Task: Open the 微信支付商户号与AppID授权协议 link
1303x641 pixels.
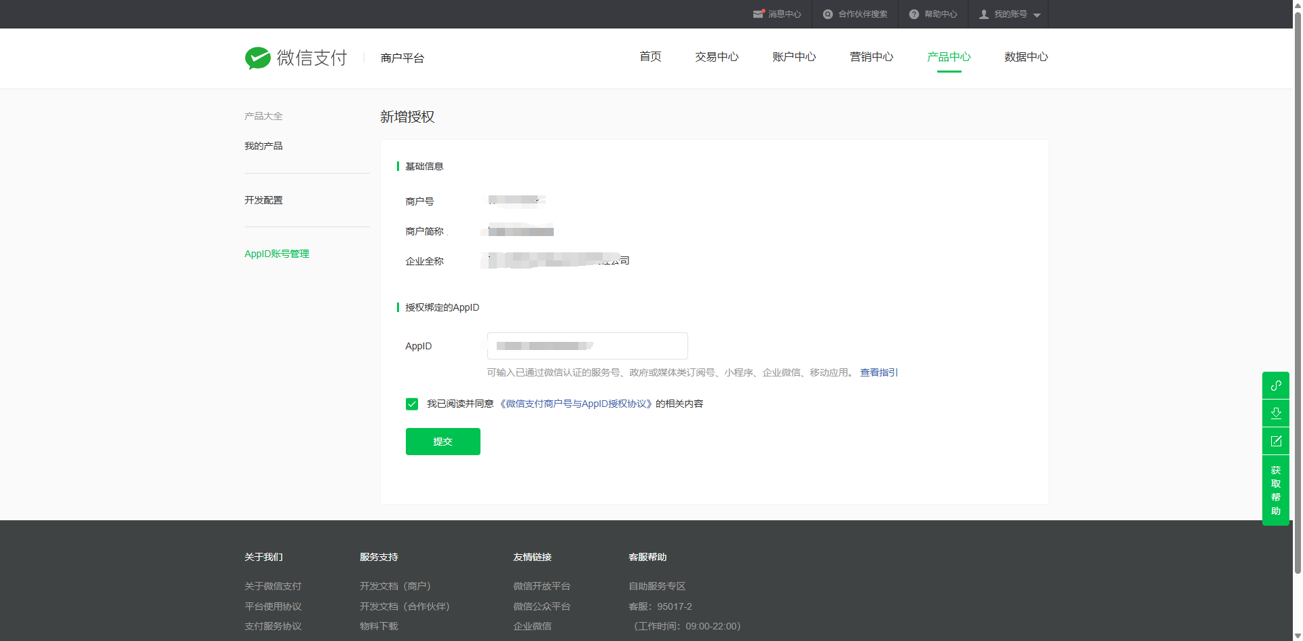Action: [575, 404]
